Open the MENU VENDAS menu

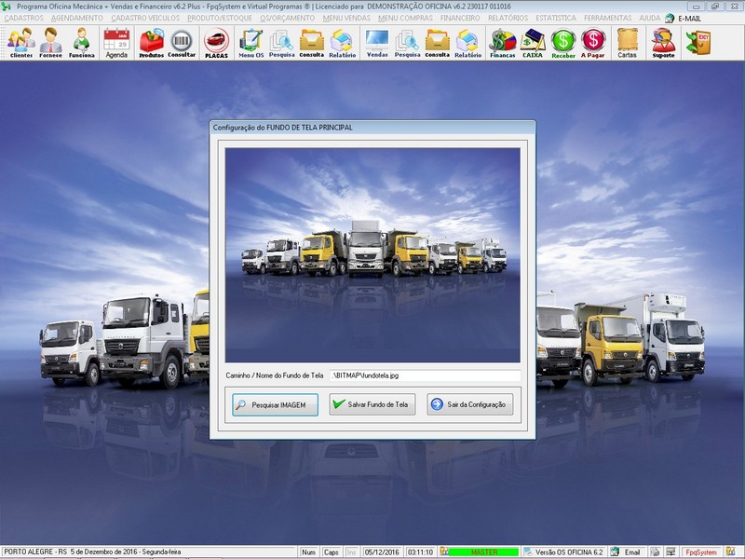point(346,18)
